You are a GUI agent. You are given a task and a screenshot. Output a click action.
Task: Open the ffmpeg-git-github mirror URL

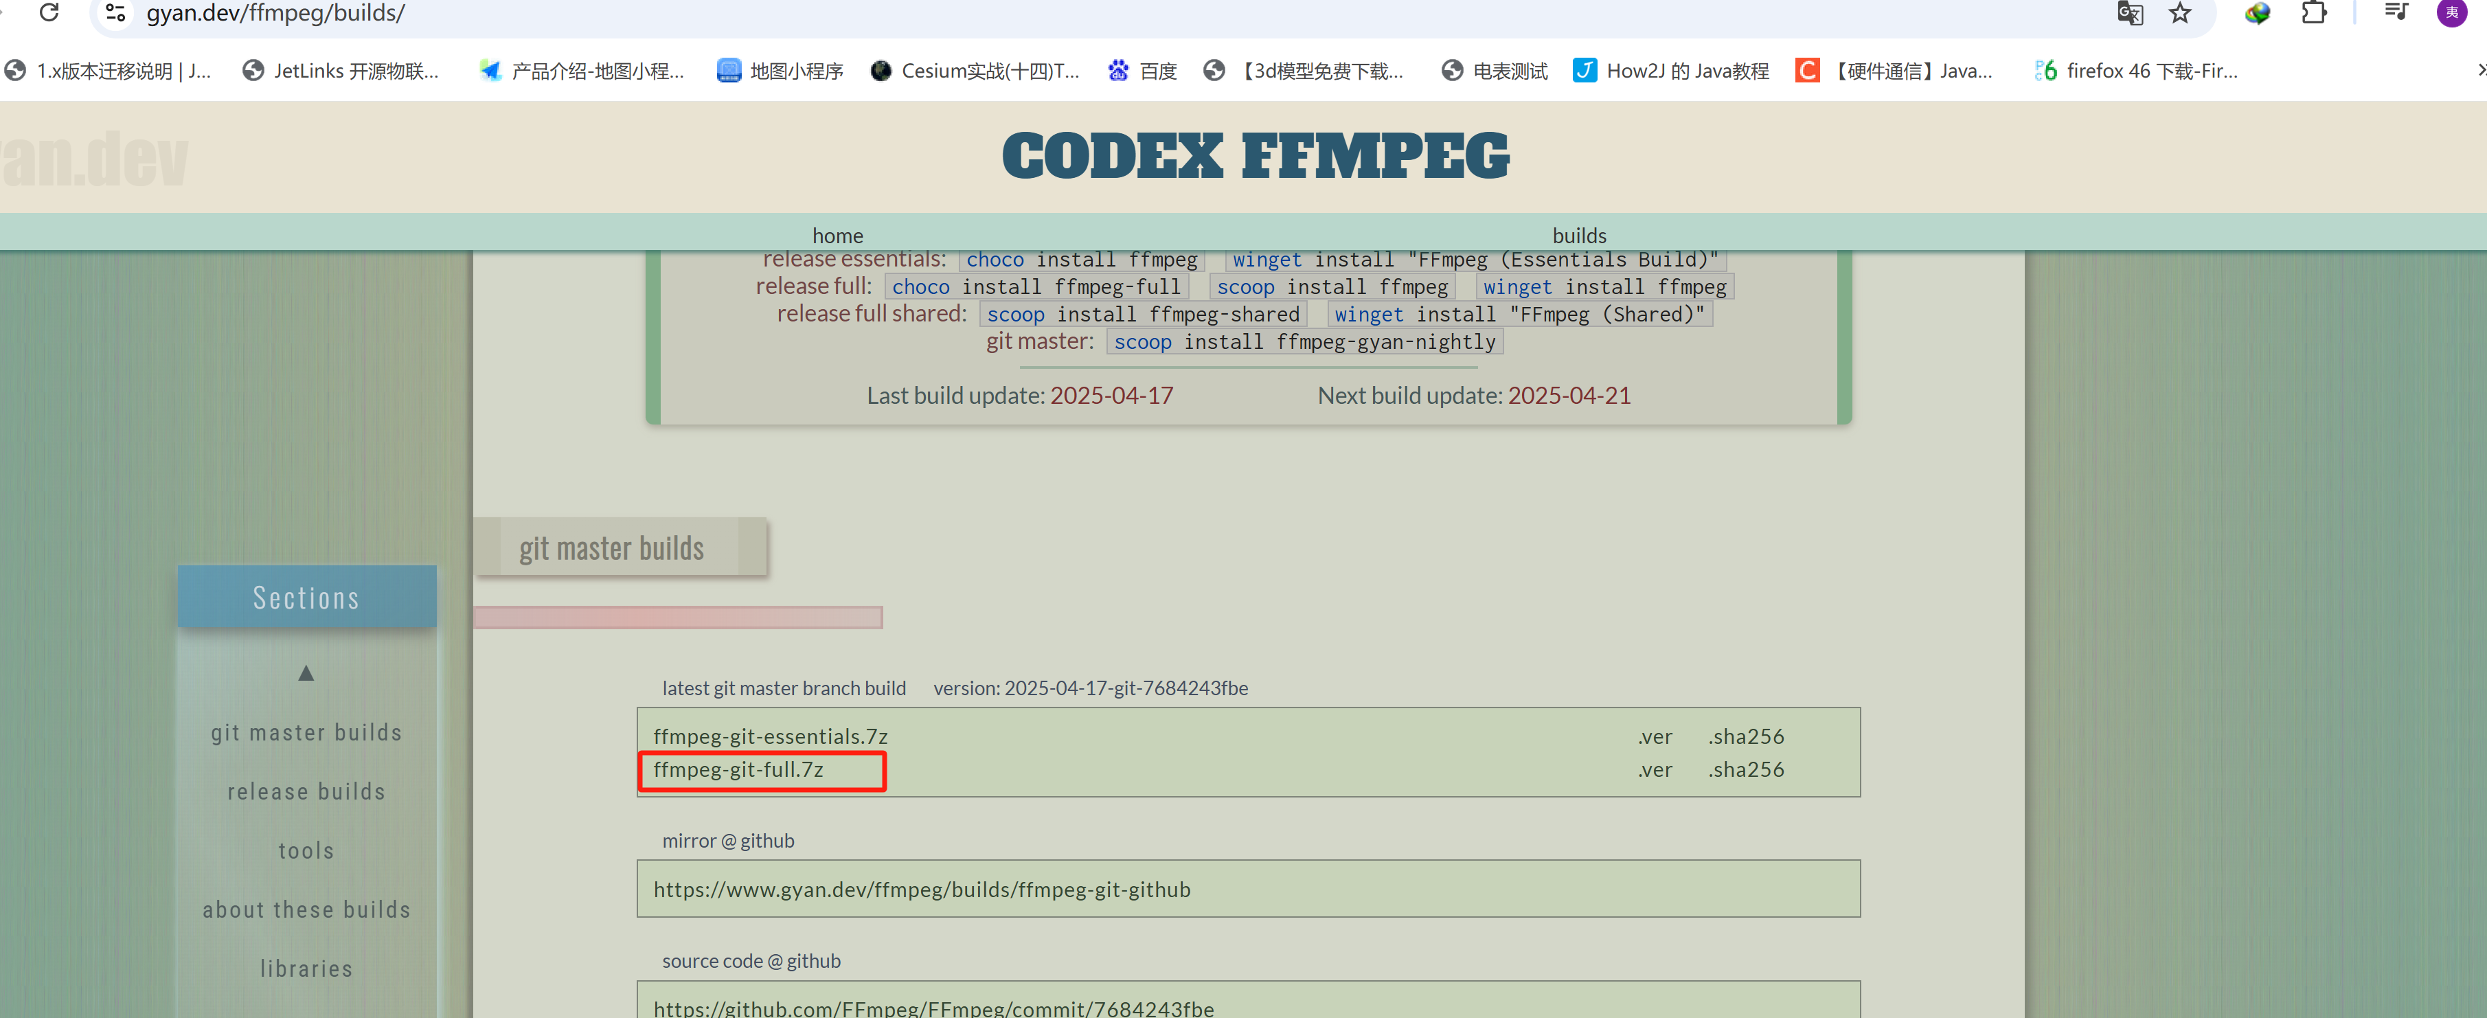(x=921, y=889)
